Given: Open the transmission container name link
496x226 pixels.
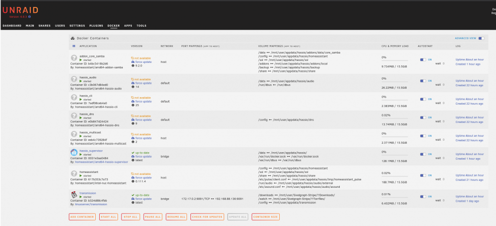Looking at the screenshot, I should [88, 193].
